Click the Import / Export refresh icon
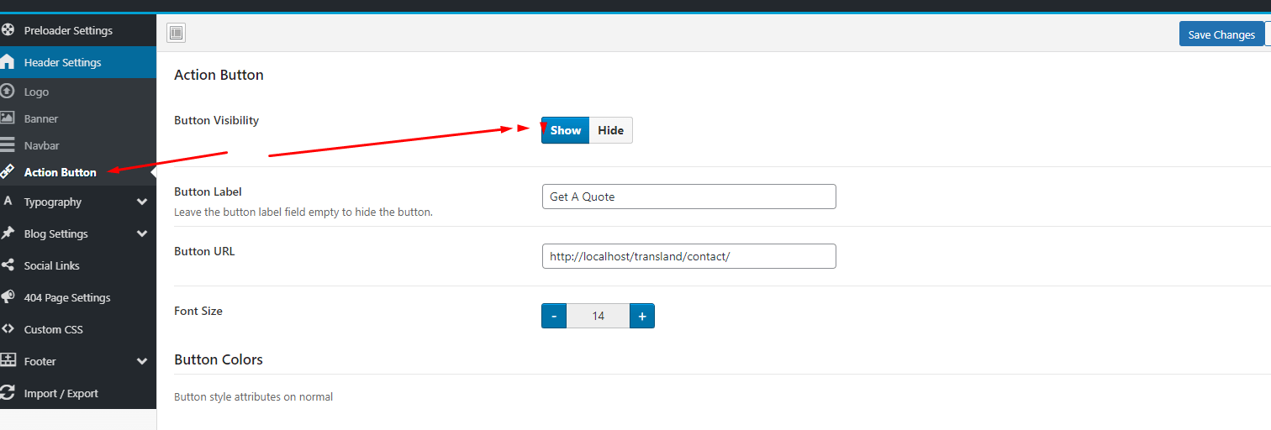 pos(8,393)
